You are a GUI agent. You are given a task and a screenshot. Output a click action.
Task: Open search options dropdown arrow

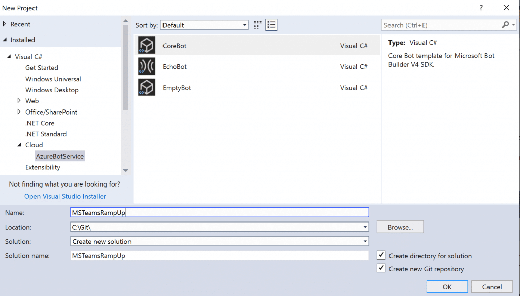point(513,25)
